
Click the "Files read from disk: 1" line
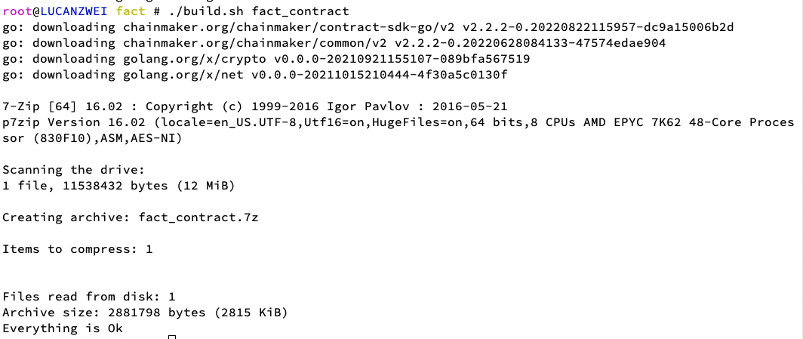tap(88, 297)
